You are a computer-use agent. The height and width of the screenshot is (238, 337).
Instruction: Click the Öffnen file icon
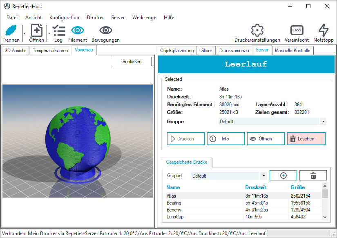(x=37, y=30)
